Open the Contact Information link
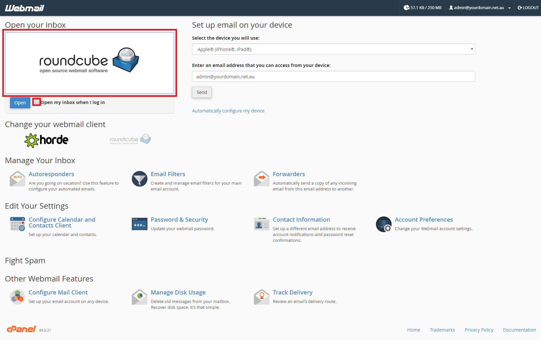Image resolution: width=541 pixels, height=340 pixels. click(301, 220)
